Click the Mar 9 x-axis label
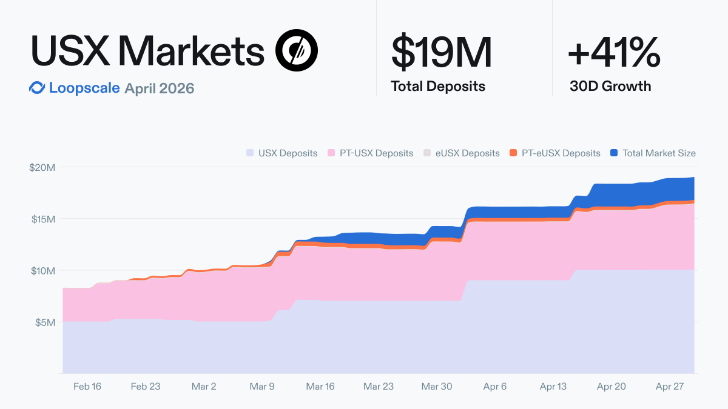The width and height of the screenshot is (728, 409). [262, 386]
